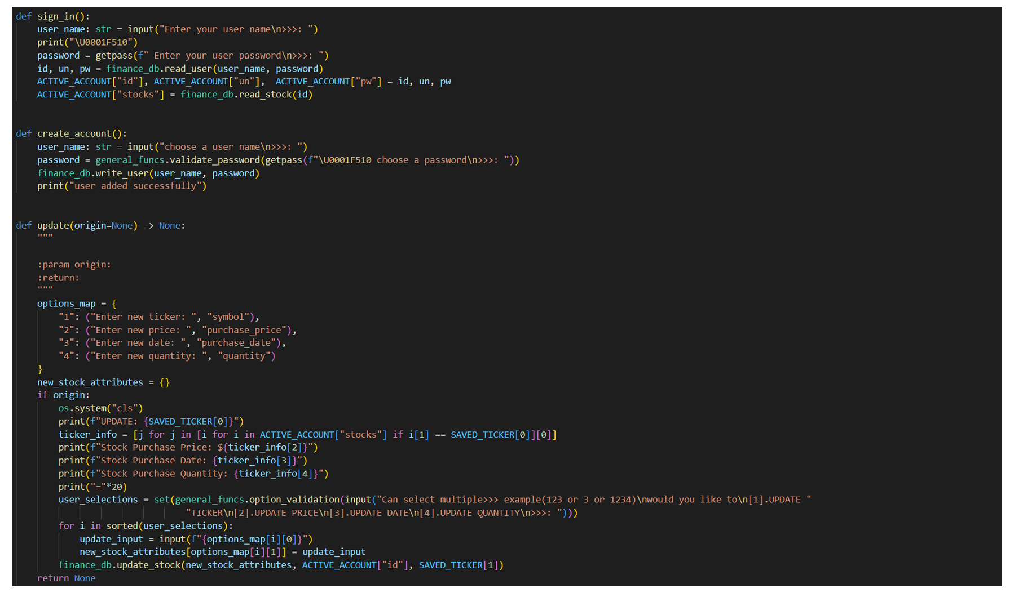Click the general_funcs.validate_password line
Viewport: 1014px width, 593px height.
click(278, 160)
